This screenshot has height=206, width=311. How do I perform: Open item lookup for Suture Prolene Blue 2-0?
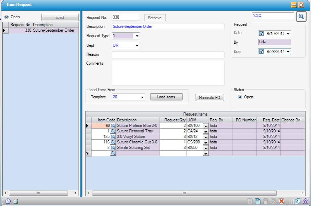[113, 126]
